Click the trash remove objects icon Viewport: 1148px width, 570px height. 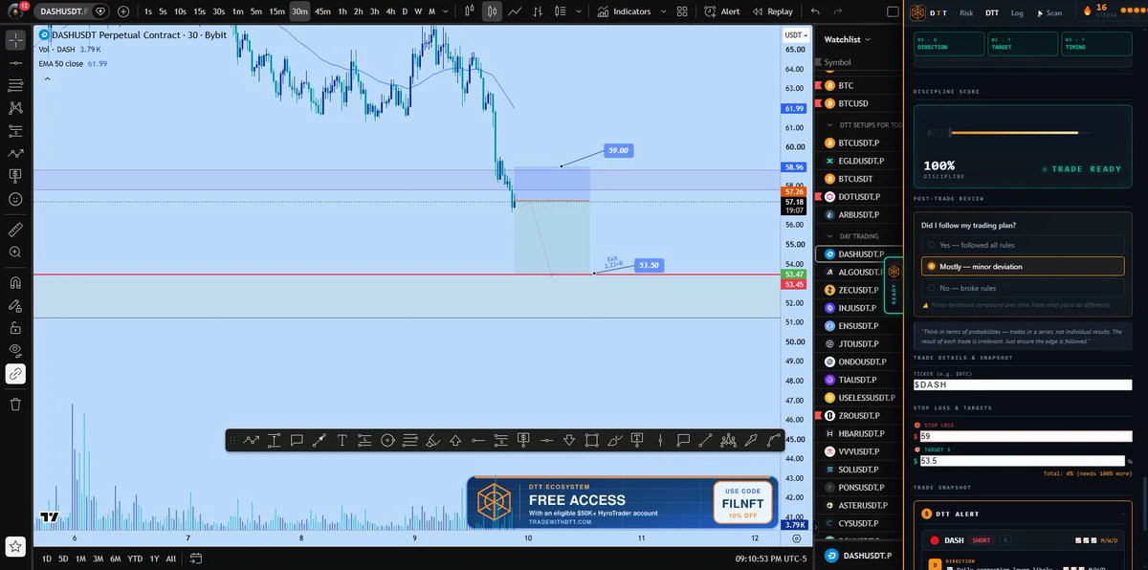click(15, 405)
